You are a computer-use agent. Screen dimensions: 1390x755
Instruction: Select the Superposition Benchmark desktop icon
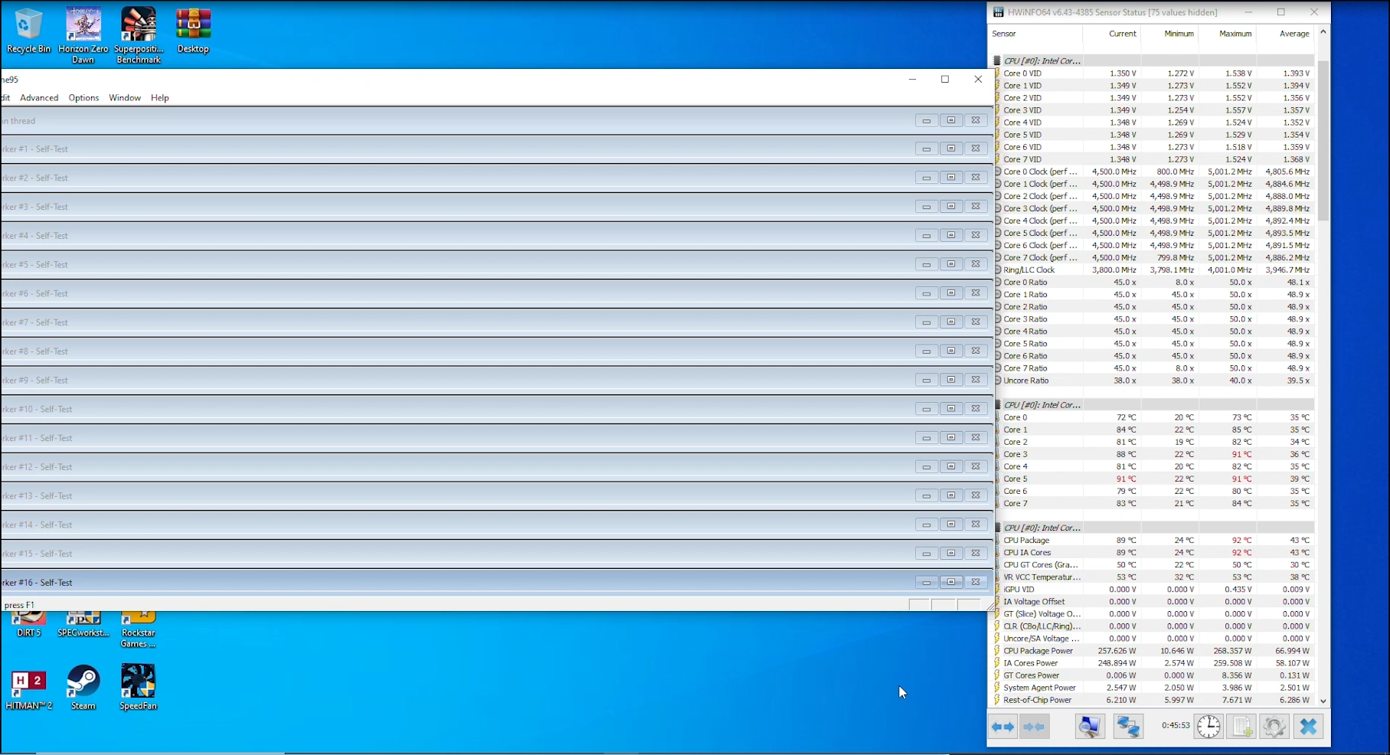point(139,35)
